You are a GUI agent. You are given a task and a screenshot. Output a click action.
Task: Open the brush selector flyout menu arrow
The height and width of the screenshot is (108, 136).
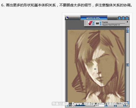pyautogui.click(x=127, y=22)
